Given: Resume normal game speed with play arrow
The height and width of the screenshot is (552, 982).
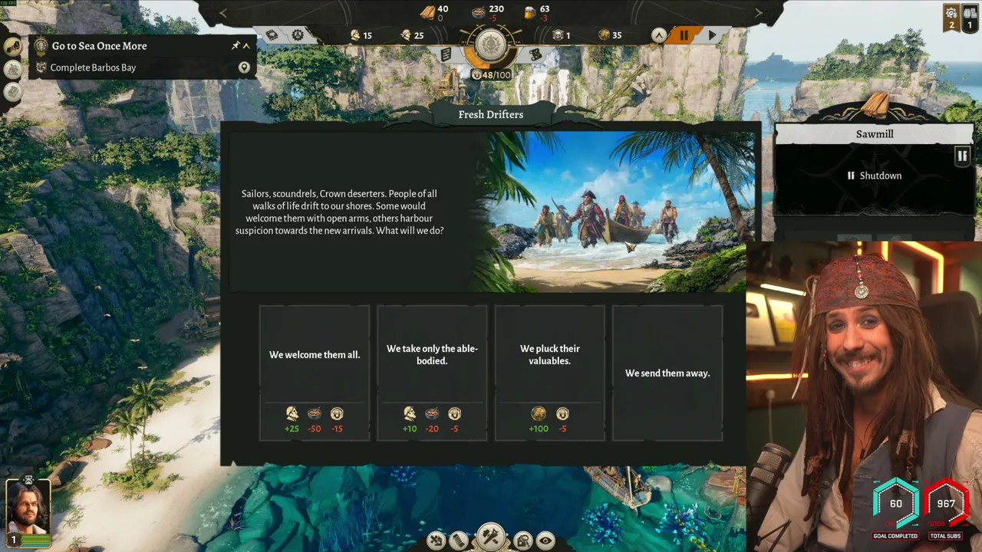Looking at the screenshot, I should click(712, 35).
